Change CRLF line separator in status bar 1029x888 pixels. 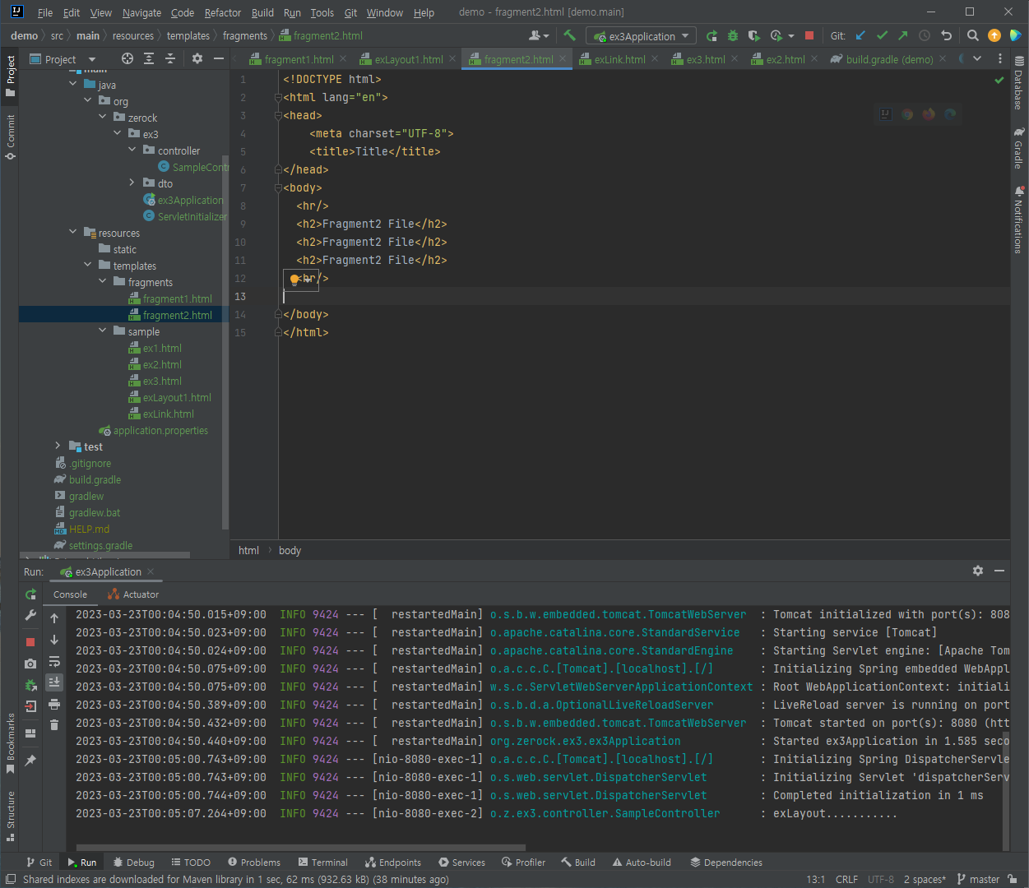tap(846, 879)
